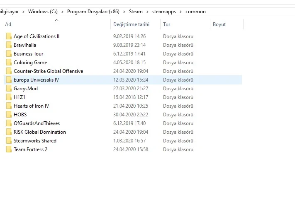Click the date 9.02.2019 14:26
Screen dimensions: 295x200
click(129, 36)
